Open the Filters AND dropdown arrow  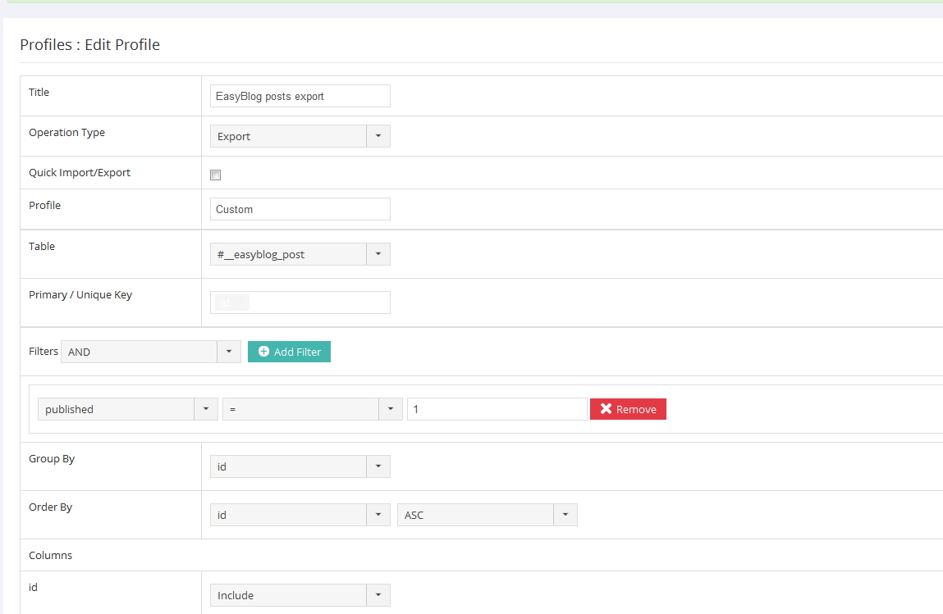coord(229,352)
